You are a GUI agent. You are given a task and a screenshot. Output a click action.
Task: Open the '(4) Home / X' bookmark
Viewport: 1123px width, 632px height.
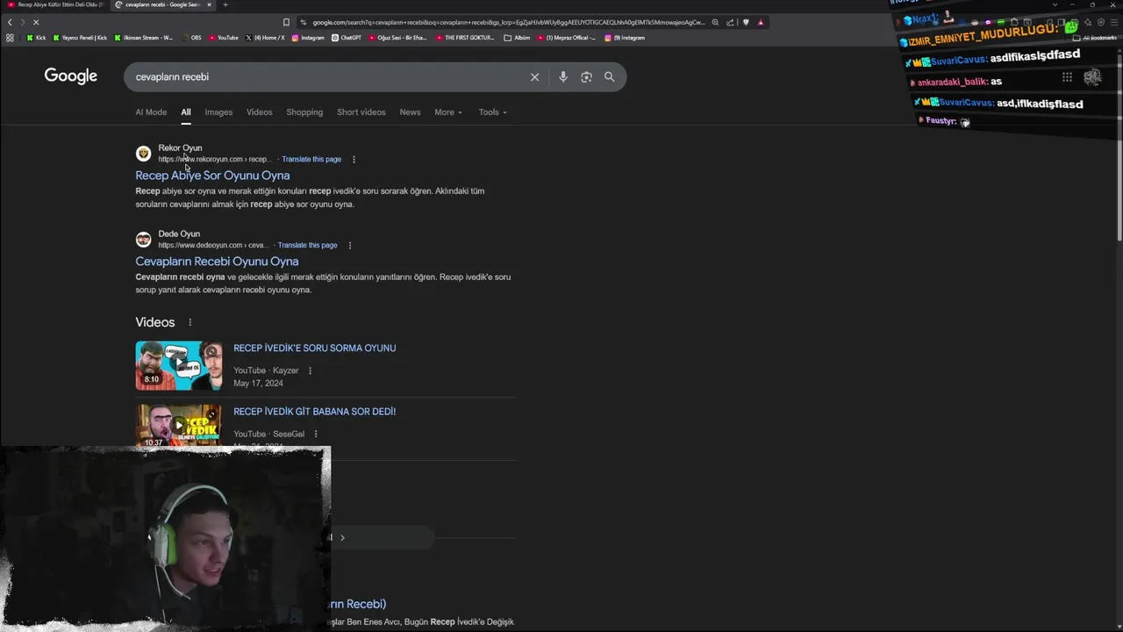265,38
